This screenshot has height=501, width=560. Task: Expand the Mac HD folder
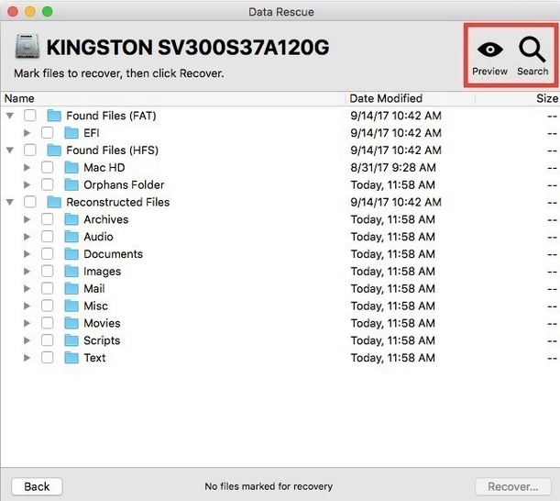[27, 167]
